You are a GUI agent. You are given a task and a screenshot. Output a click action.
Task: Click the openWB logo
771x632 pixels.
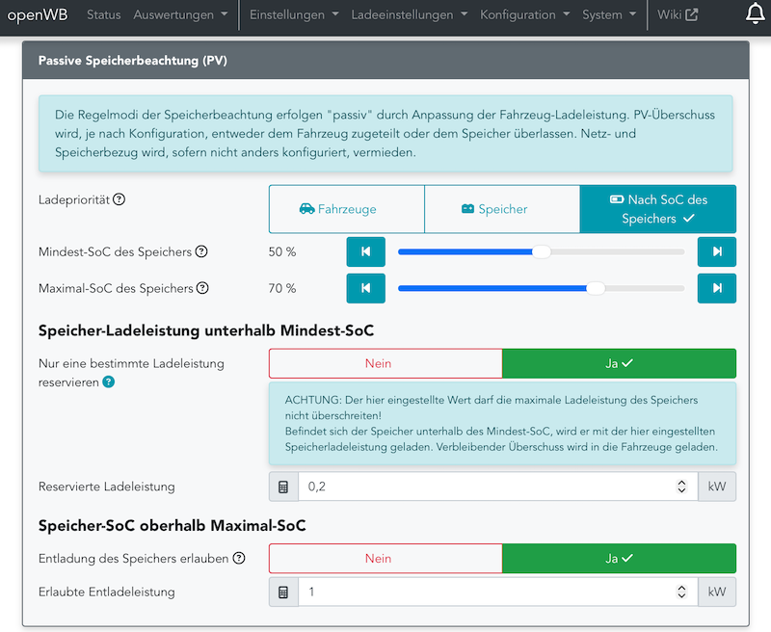click(x=37, y=14)
